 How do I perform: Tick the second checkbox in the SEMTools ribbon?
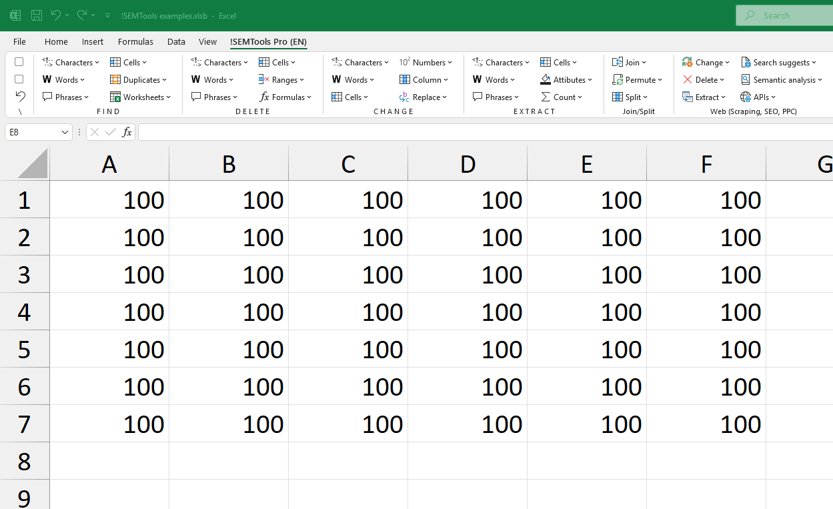(x=19, y=79)
